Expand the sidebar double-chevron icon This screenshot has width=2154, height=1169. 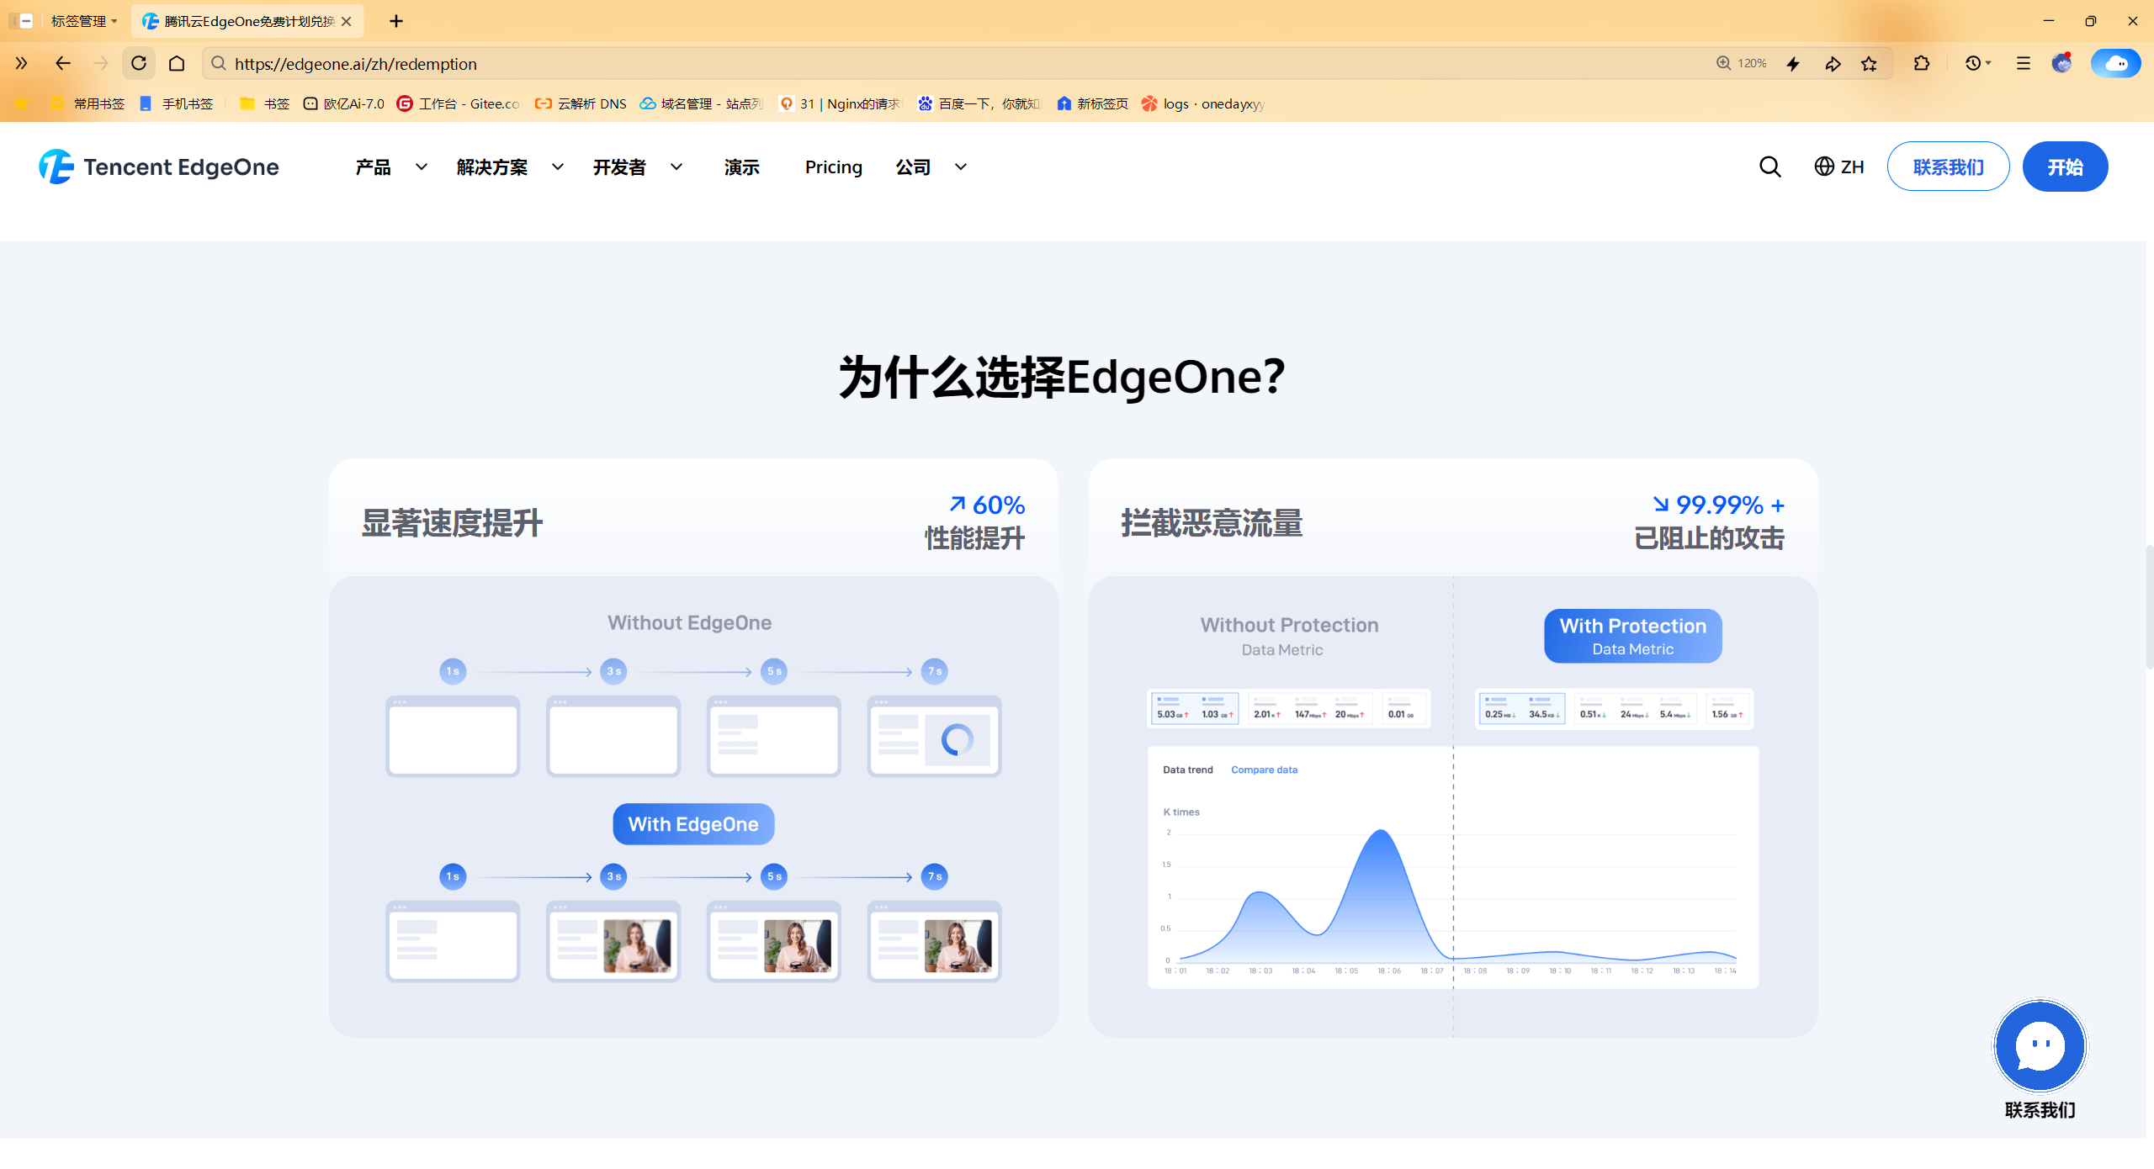(21, 63)
